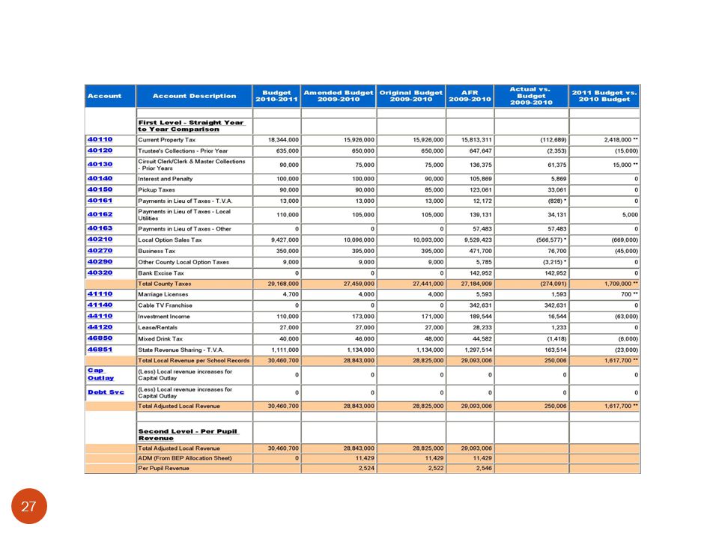Open account link 40210
Screen dimensions: 719x539
100,240
